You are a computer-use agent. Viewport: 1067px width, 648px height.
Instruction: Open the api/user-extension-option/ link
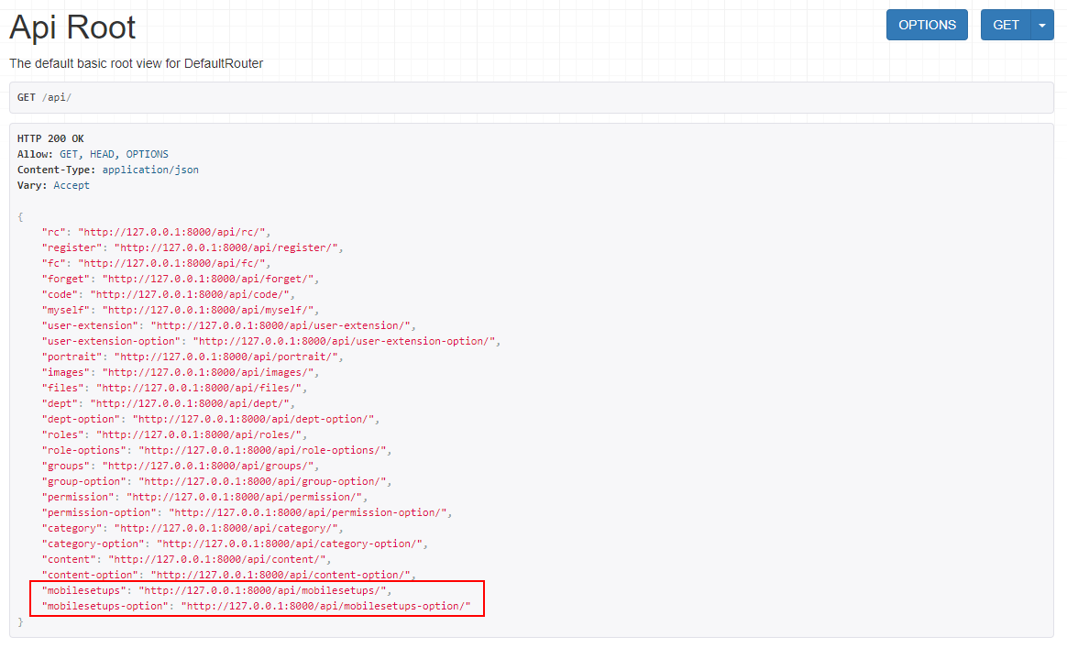point(344,341)
